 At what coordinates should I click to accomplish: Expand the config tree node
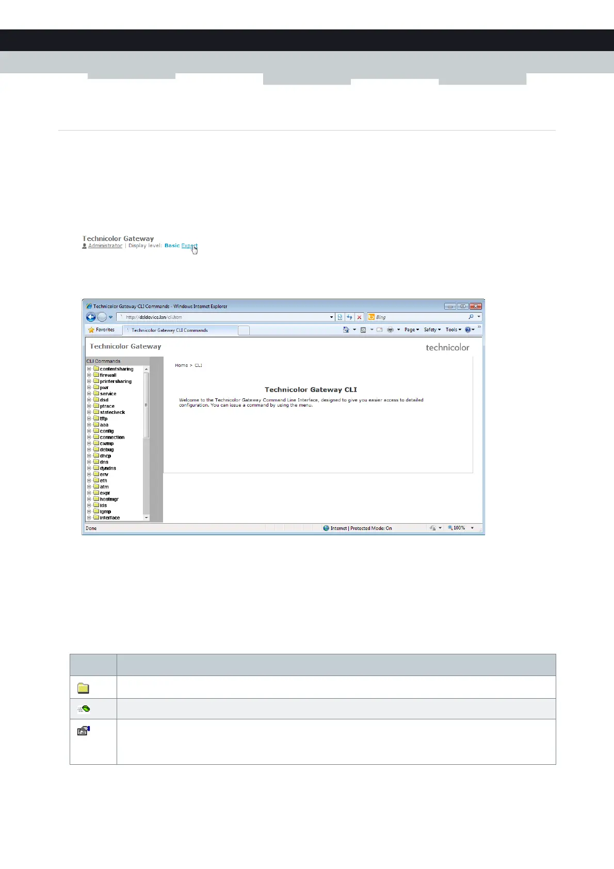[x=89, y=431]
